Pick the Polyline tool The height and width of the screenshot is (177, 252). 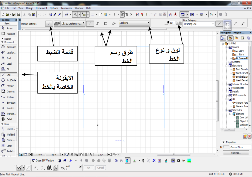tap(9, 85)
